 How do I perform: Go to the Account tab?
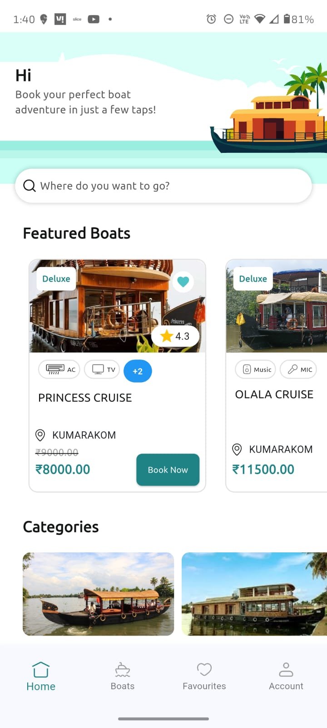(x=286, y=677)
